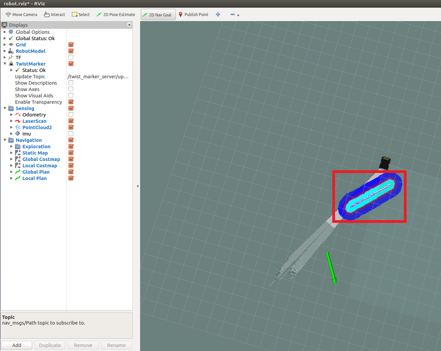Screen dimensions: 441x351
Task: Click the robot model in 3D view
Action: [385, 163]
